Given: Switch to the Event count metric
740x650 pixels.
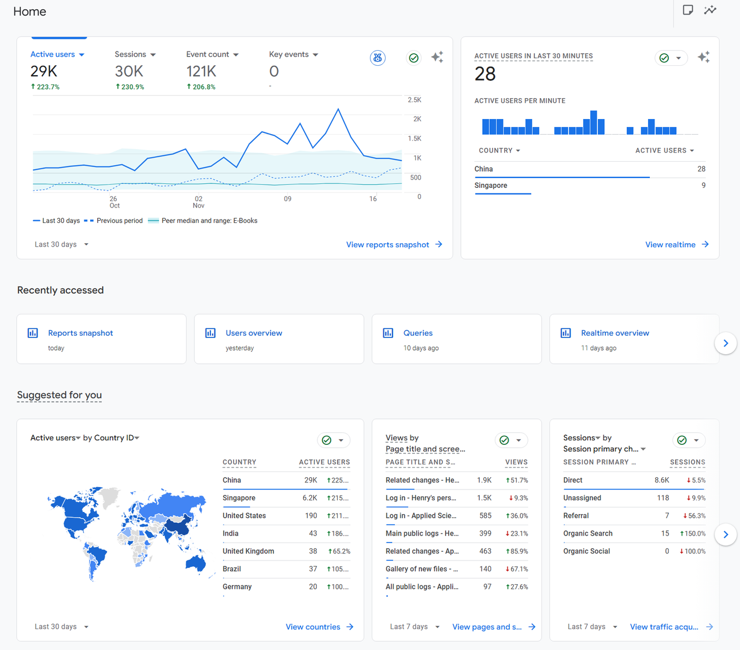Looking at the screenshot, I should (x=208, y=54).
